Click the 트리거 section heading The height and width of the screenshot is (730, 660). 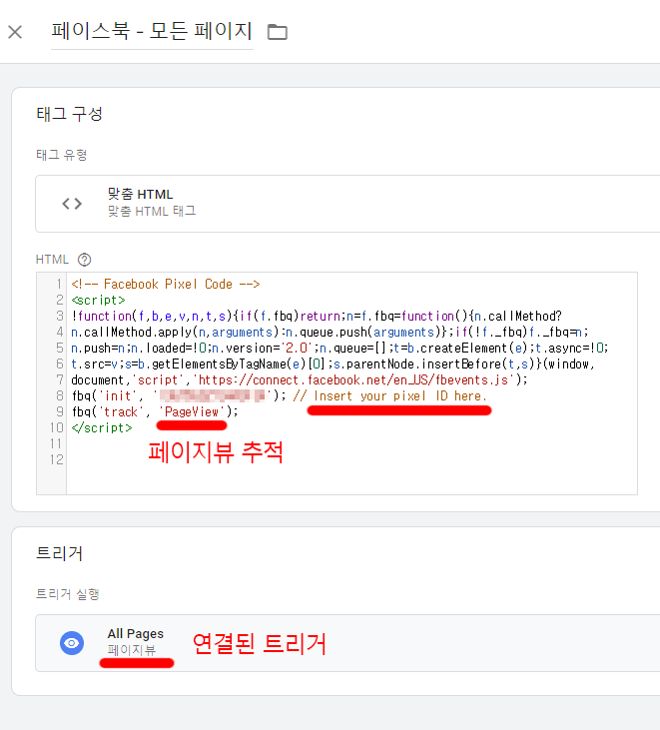[x=59, y=553]
